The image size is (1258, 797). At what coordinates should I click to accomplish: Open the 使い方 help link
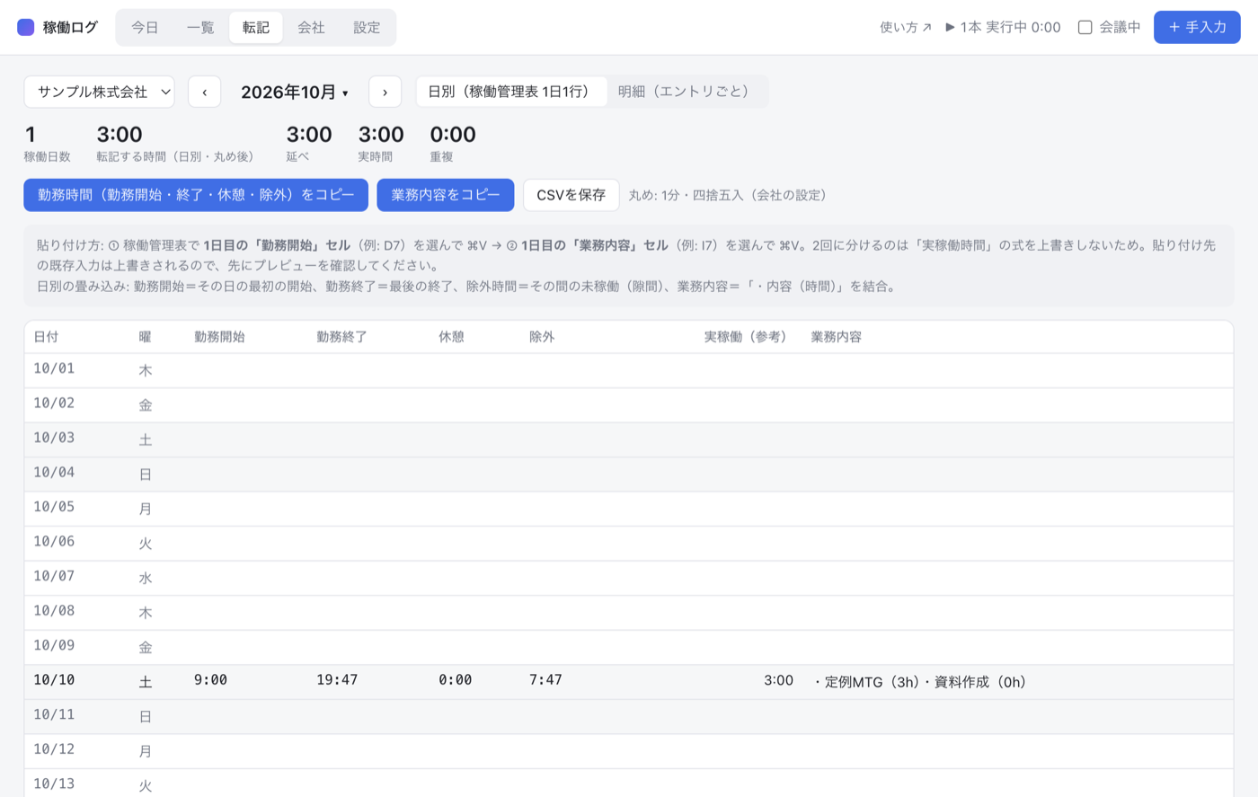click(906, 28)
